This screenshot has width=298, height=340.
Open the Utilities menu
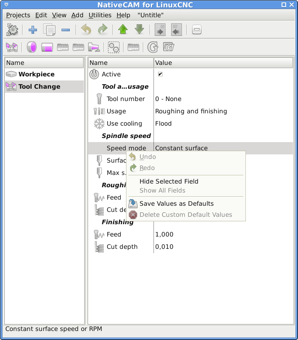pos(100,15)
